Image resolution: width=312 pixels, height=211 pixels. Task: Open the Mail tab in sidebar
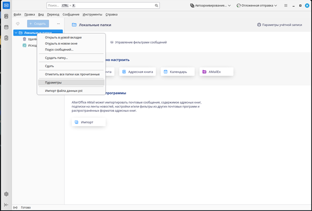pyautogui.click(x=6, y=6)
